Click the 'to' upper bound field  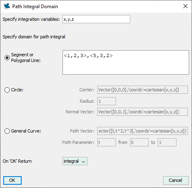(167, 142)
